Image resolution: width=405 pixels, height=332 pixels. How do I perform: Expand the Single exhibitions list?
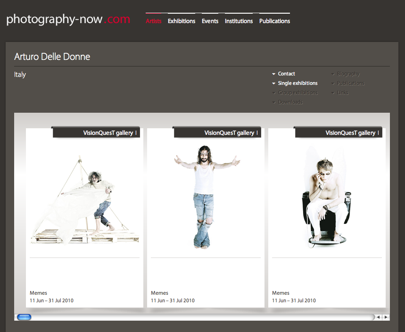click(298, 83)
